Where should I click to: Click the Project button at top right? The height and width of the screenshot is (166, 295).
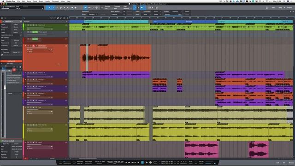[289, 8]
